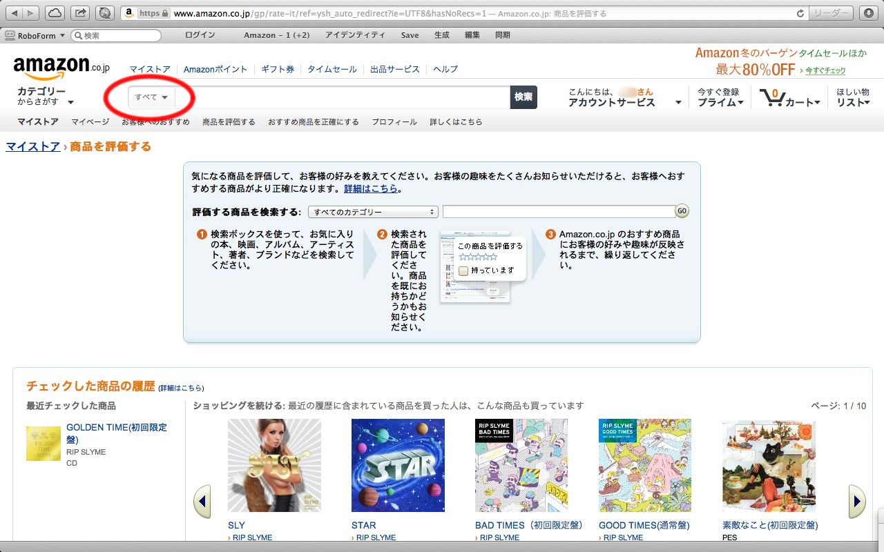Open RoboForm Amazon - 1 (+2) item

277,35
